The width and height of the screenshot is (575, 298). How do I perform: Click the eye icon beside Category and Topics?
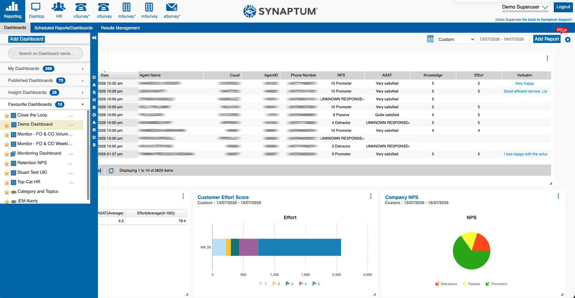click(14, 192)
